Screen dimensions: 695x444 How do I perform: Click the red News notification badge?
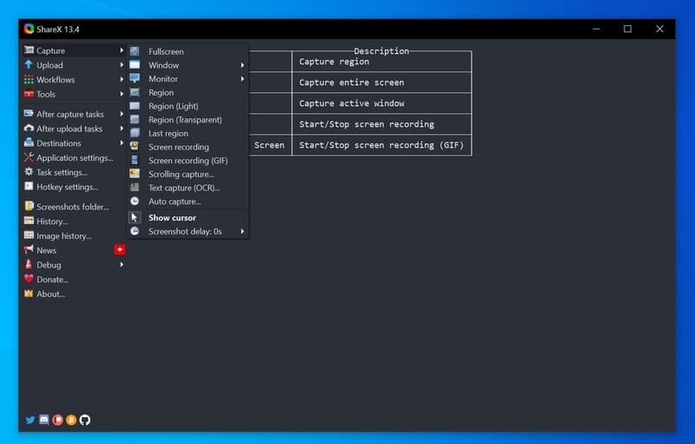(x=120, y=250)
